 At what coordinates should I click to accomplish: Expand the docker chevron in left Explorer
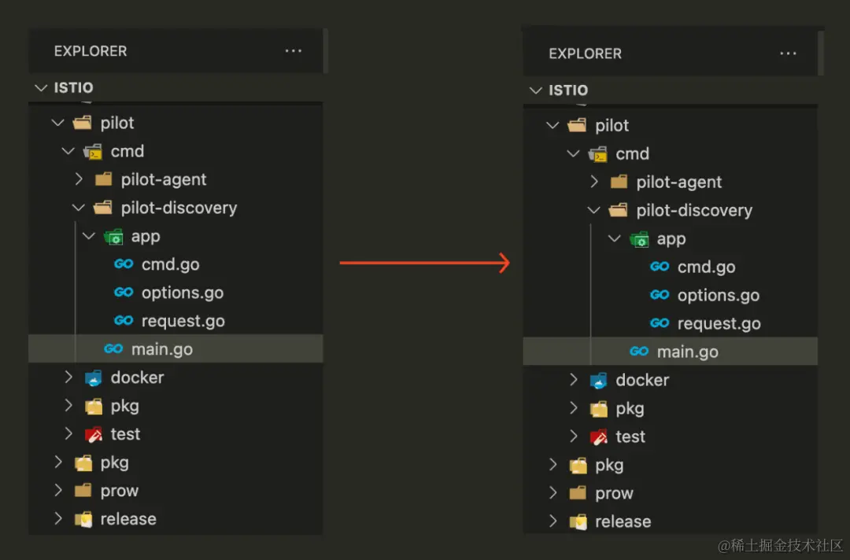tap(68, 377)
